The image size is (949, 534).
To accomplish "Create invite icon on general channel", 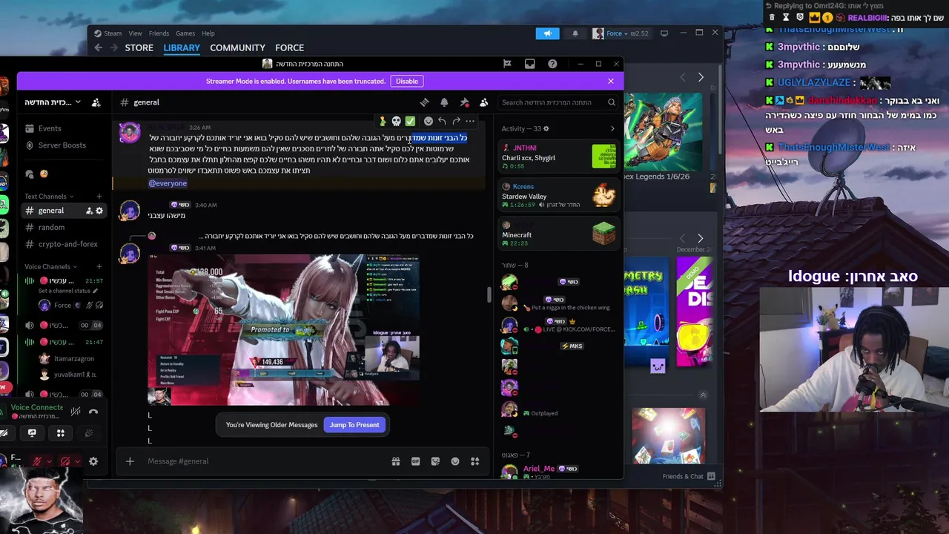I will (89, 211).
